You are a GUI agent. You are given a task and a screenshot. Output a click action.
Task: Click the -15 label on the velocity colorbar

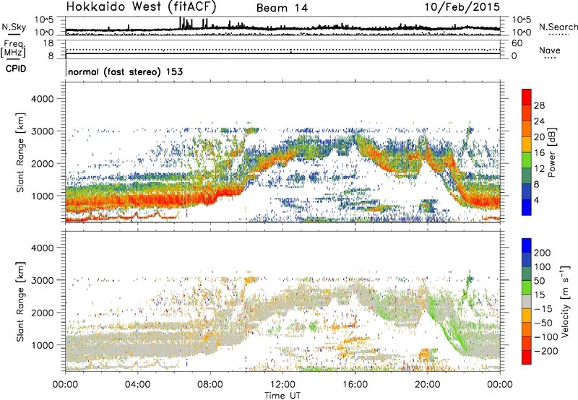click(x=543, y=308)
